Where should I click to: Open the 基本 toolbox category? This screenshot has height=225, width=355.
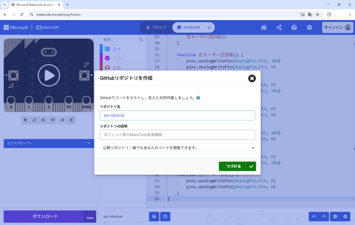(123, 49)
